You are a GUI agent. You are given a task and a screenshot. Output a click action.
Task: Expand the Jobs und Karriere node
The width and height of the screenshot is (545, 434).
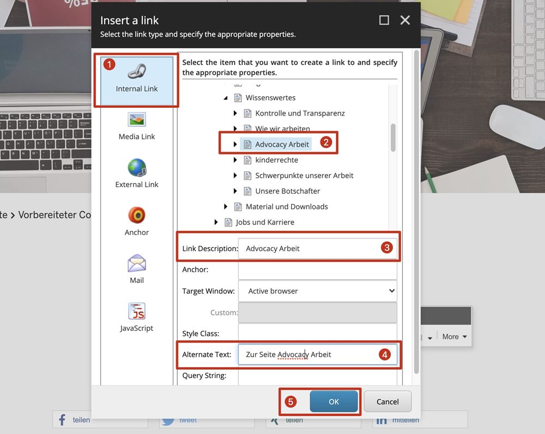[216, 222]
